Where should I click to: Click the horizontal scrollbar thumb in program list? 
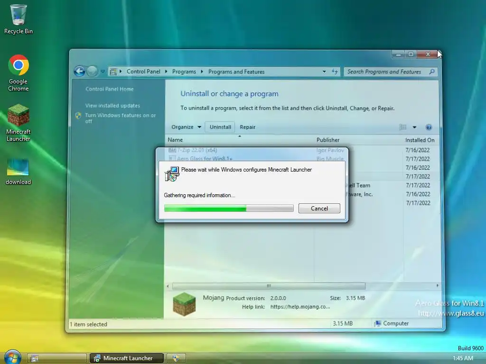point(269,286)
